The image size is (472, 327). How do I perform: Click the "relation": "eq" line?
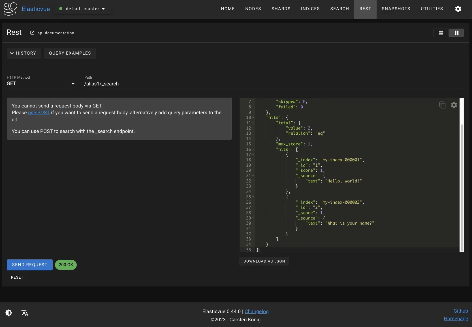tap(305, 133)
